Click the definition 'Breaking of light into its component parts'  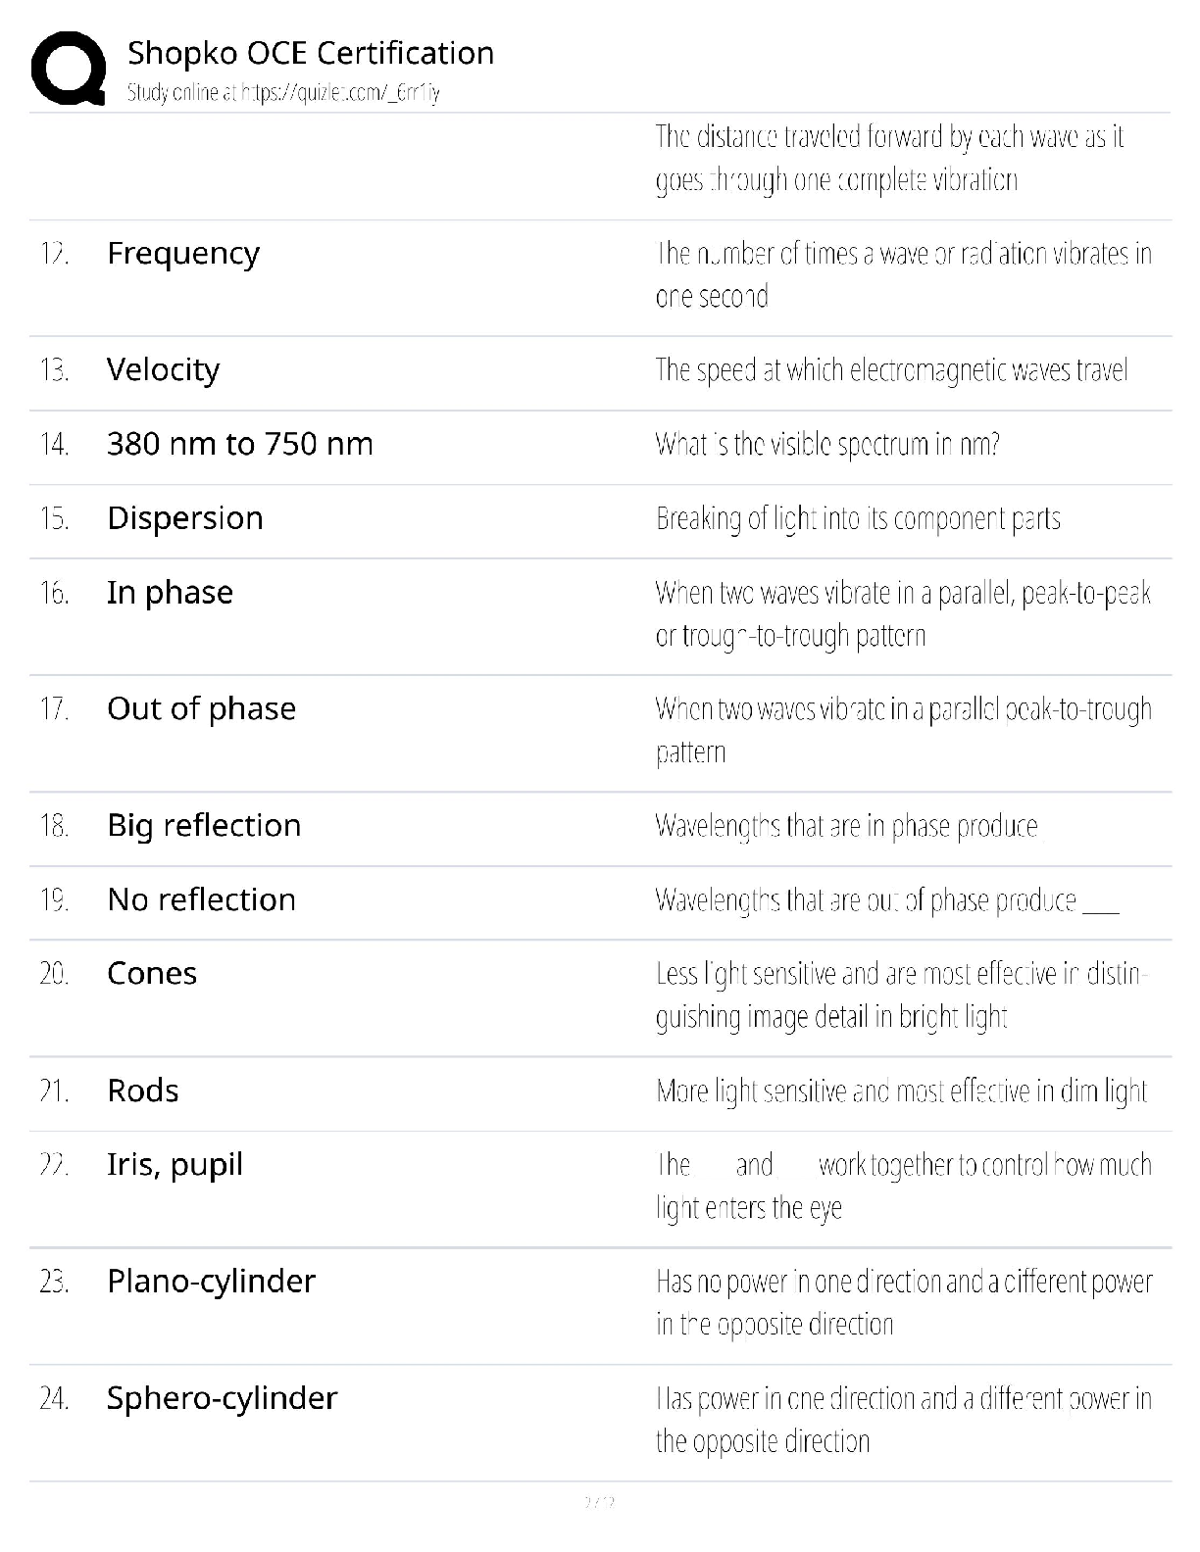tap(858, 518)
